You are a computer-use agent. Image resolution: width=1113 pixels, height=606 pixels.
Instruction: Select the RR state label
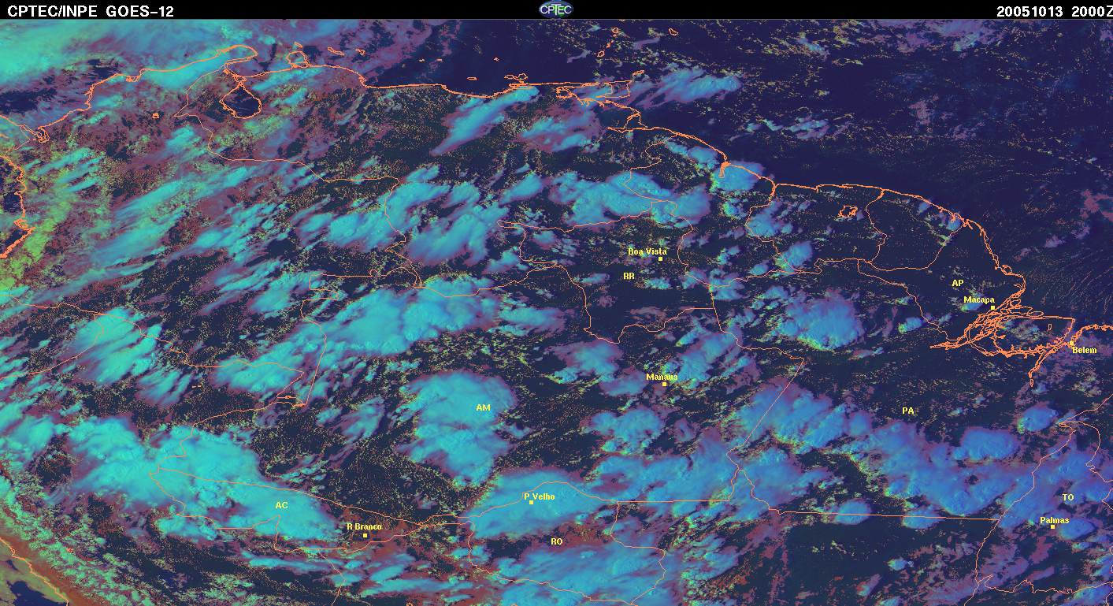629,276
